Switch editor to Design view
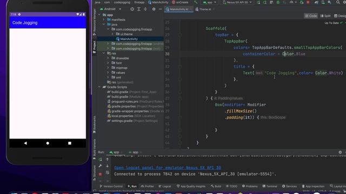 tap(340, 16)
